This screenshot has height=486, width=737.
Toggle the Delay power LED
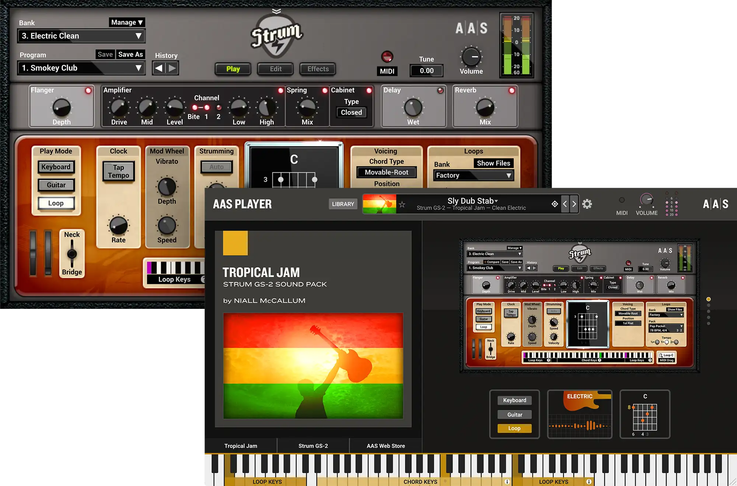coord(440,91)
